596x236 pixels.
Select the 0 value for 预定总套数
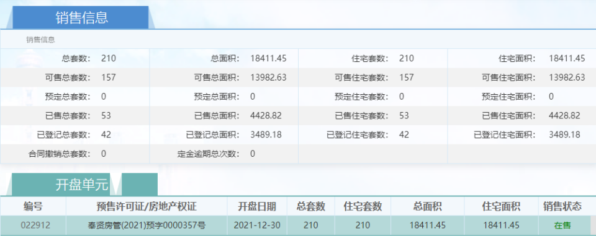[x=104, y=97]
